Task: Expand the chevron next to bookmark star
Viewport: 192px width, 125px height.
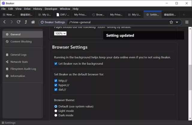Action: [177, 22]
